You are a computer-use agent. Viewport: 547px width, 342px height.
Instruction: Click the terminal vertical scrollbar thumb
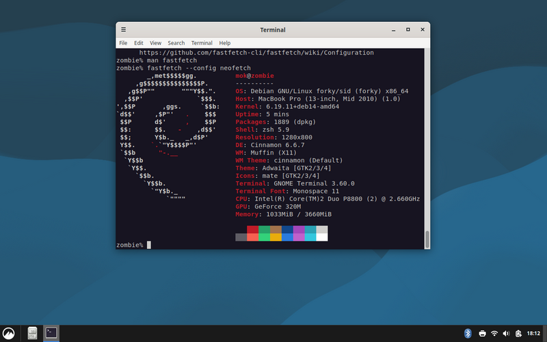tap(427, 239)
